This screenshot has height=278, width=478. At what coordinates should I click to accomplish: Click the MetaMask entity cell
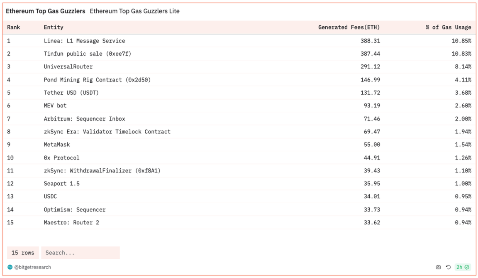pos(57,145)
